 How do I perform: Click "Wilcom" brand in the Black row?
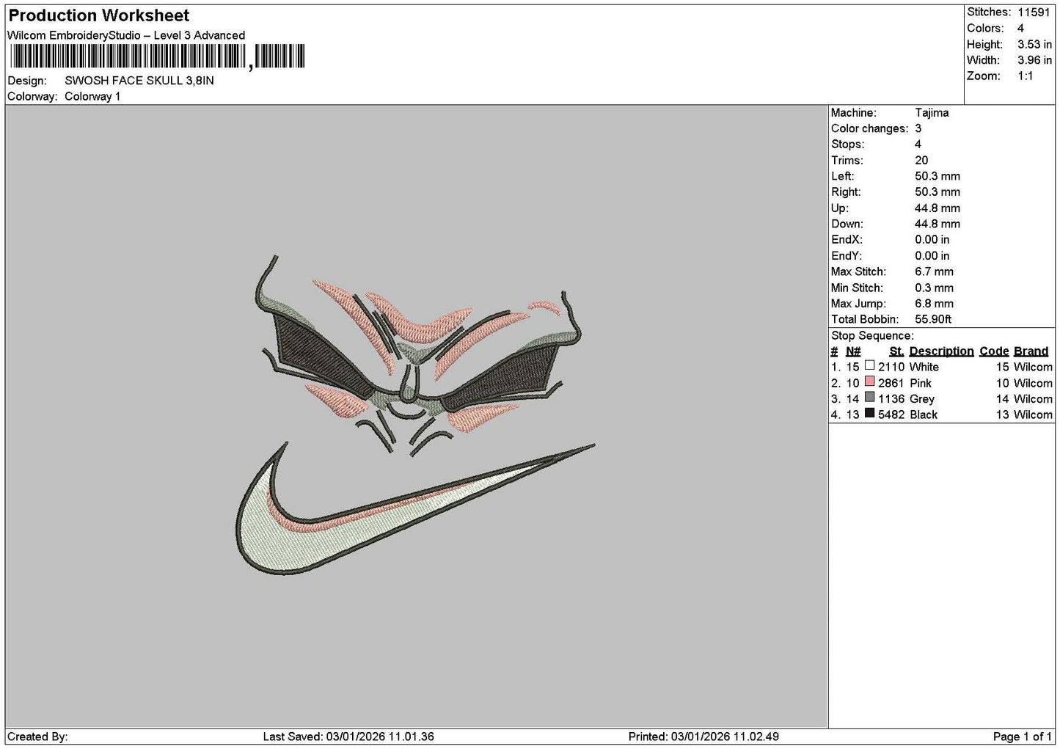(x=1033, y=415)
